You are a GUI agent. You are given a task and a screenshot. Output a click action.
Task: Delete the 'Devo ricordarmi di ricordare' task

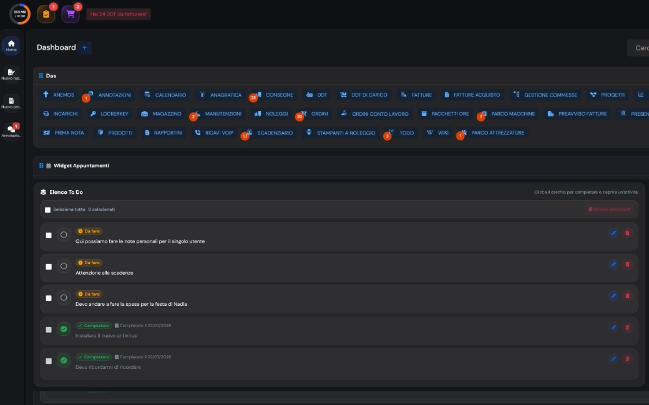[x=627, y=359]
